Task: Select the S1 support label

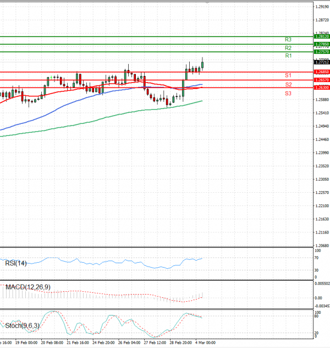Action: [x=288, y=75]
